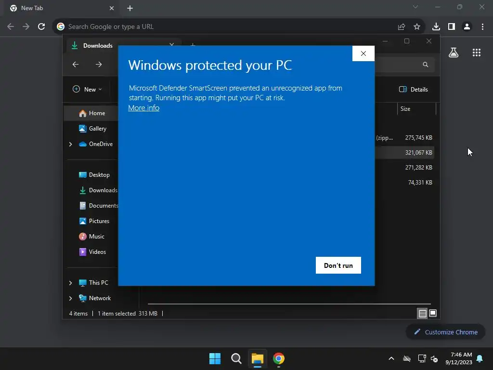Viewport: 493px width, 370px height.
Task: Bookmark this tab with star icon
Action: coord(416,27)
